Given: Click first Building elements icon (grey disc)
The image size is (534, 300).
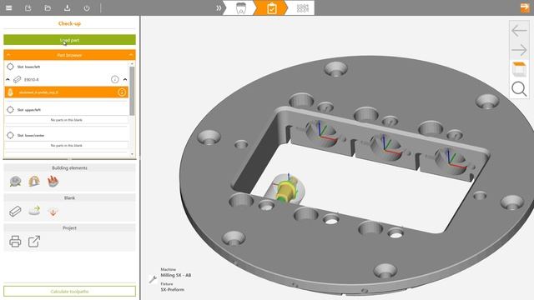Looking at the screenshot, I should [x=15, y=182].
